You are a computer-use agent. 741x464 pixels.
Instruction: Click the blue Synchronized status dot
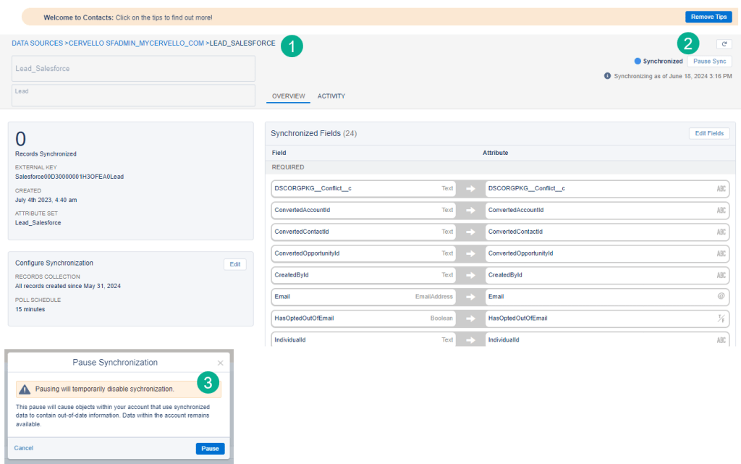pyautogui.click(x=638, y=62)
